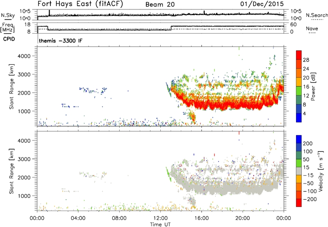Click the 12–16 dB light green Power swatch
This screenshot has width=328, height=227.
(x=299, y=91)
